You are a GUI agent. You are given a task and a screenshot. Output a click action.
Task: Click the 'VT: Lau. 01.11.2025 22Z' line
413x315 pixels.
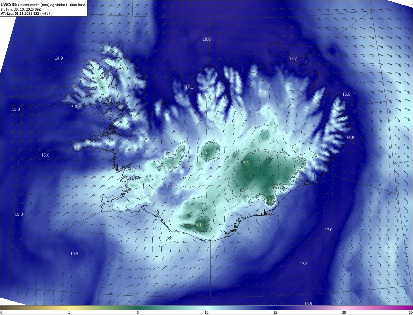pyautogui.click(x=20, y=14)
